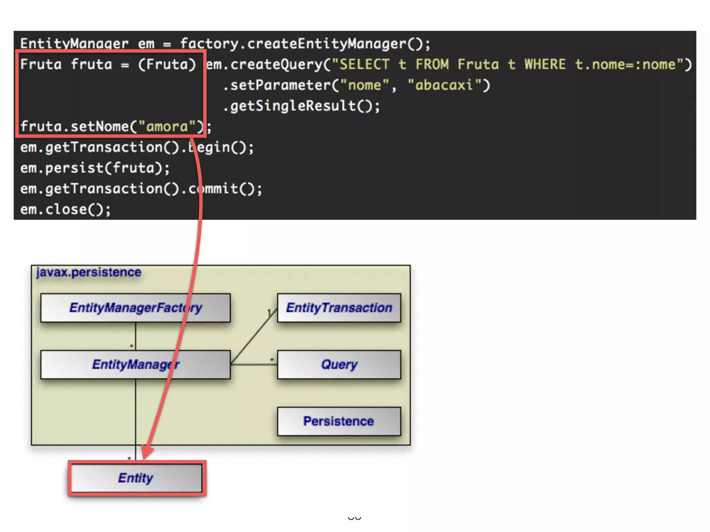Image resolution: width=710 pixels, height=532 pixels.
Task: Click the EntityManagerFactory diagram box
Action: click(135, 308)
